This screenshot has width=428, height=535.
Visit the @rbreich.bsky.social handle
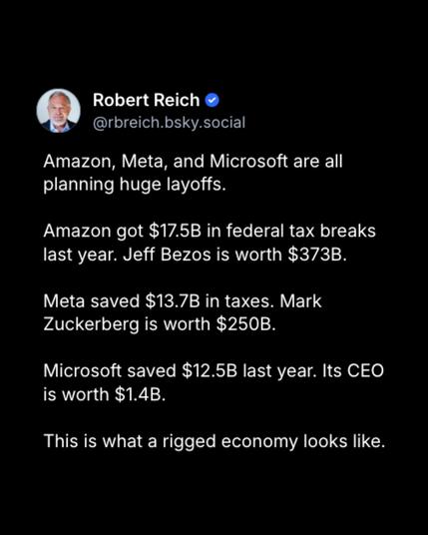170,123
